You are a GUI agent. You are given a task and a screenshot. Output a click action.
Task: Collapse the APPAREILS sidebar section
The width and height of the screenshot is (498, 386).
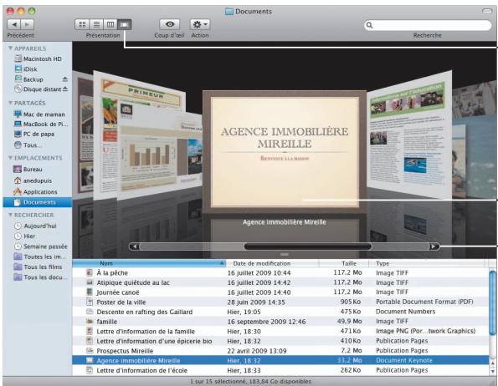[10, 48]
